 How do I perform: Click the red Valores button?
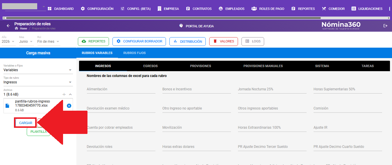223,42
